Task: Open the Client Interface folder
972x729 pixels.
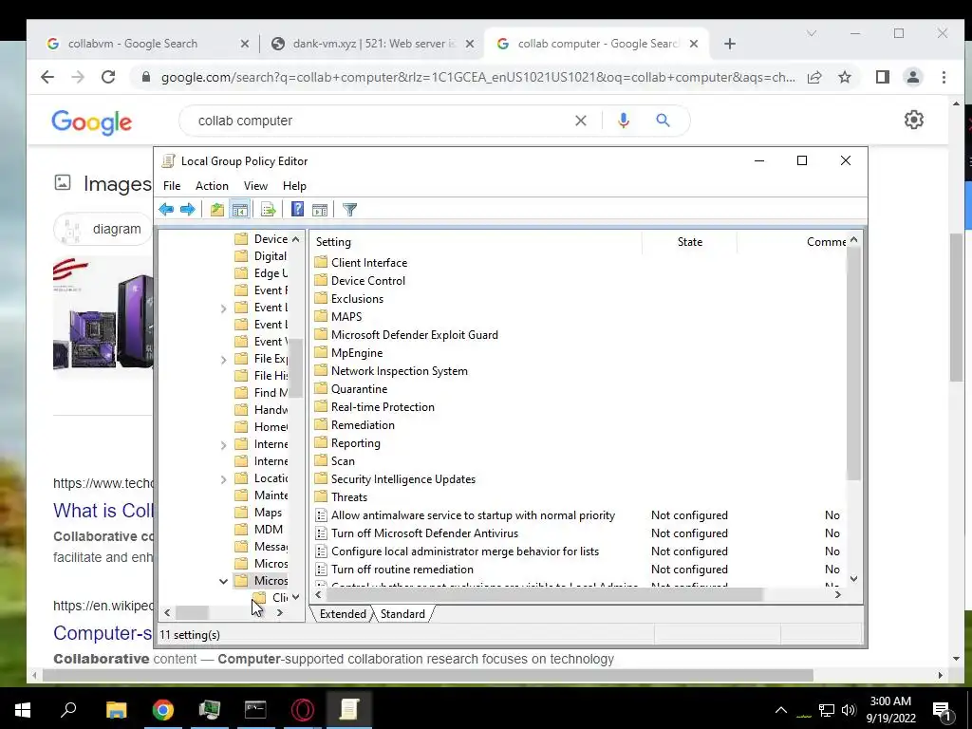Action: pos(369,263)
